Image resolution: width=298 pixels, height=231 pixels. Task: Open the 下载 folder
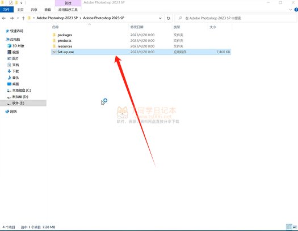(x=15, y=71)
